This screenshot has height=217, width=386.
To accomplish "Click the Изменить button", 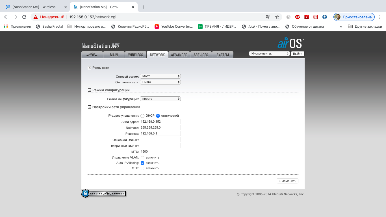I will [x=287, y=181].
